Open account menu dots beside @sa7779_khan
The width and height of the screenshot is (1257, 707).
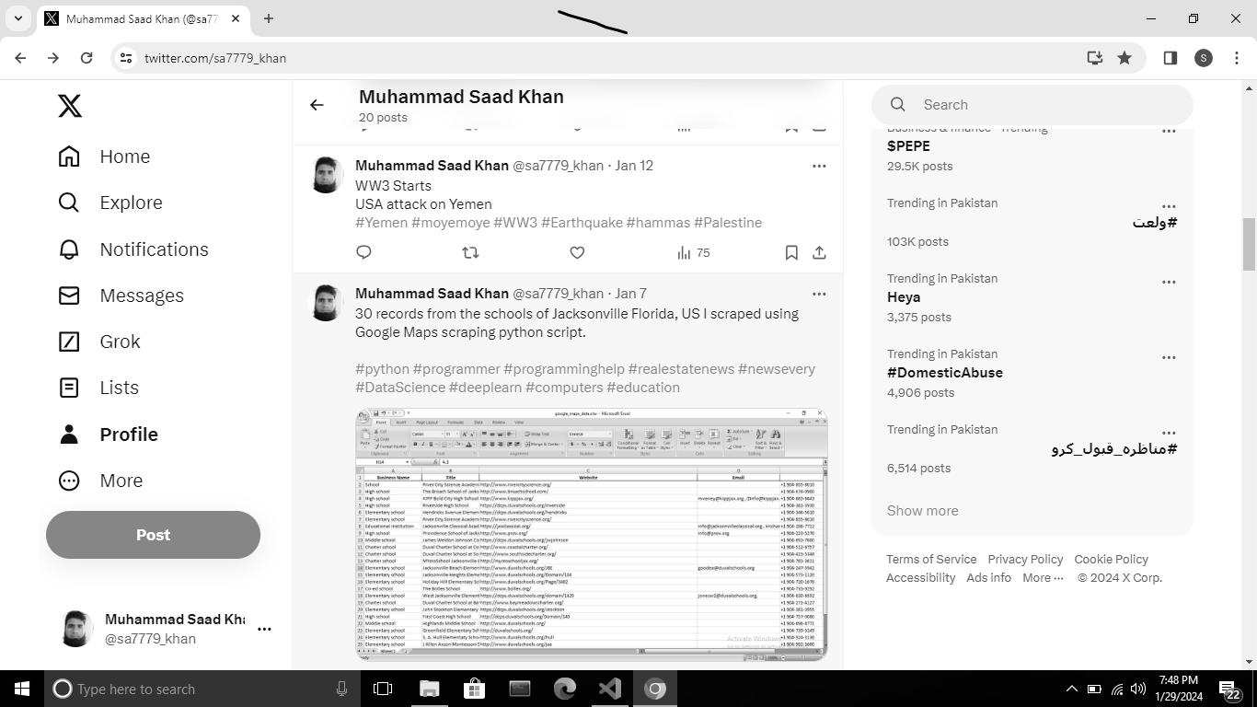click(264, 630)
